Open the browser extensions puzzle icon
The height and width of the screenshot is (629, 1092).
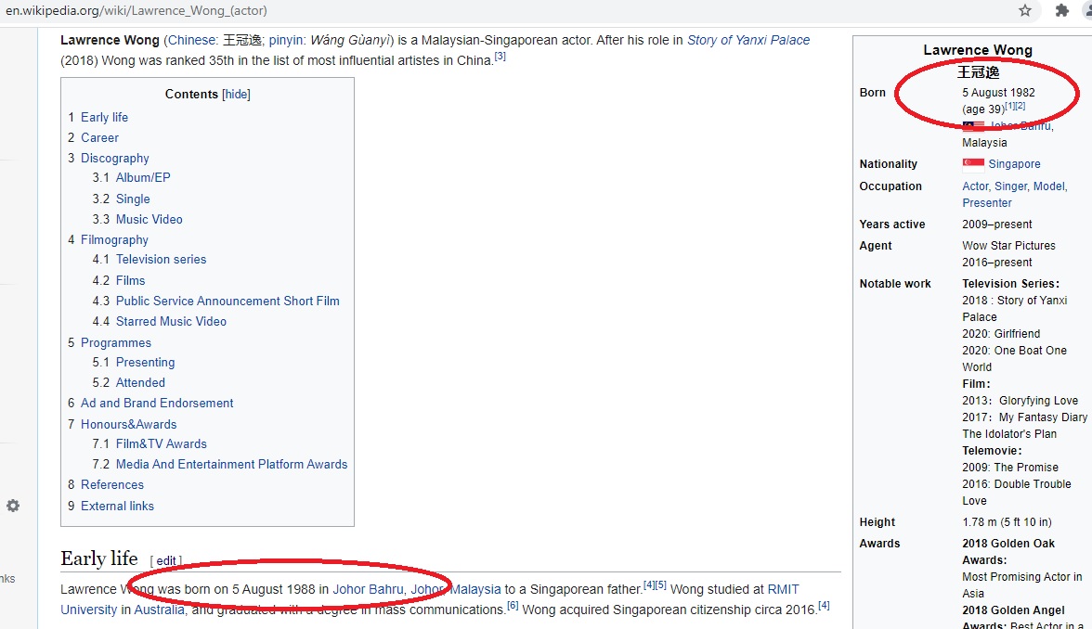pyautogui.click(x=1061, y=10)
